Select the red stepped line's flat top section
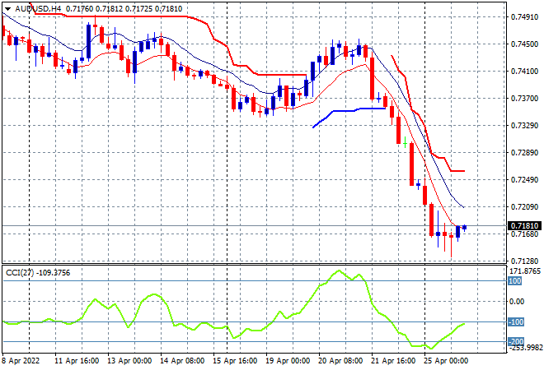 (165, 16)
